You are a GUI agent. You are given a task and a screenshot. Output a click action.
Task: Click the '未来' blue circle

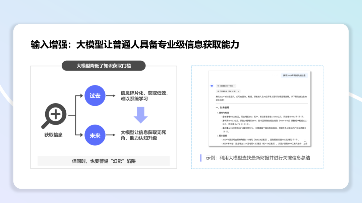pyautogui.click(x=95, y=135)
